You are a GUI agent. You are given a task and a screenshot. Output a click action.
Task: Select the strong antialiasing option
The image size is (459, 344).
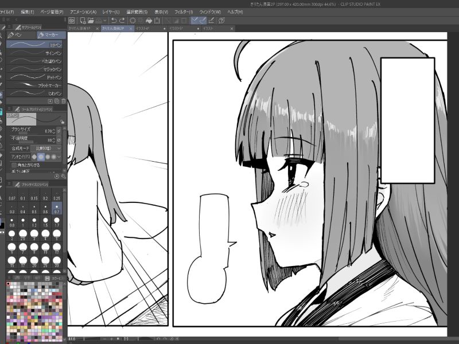[54, 157]
